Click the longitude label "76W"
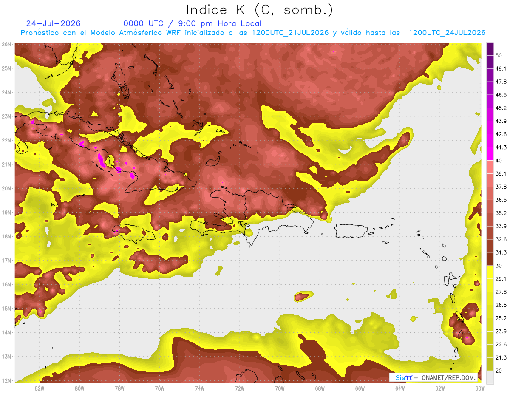 tap(159, 388)
